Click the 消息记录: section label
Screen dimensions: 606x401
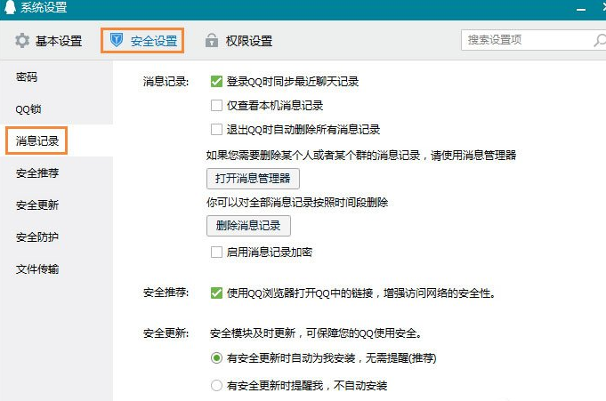(x=166, y=82)
